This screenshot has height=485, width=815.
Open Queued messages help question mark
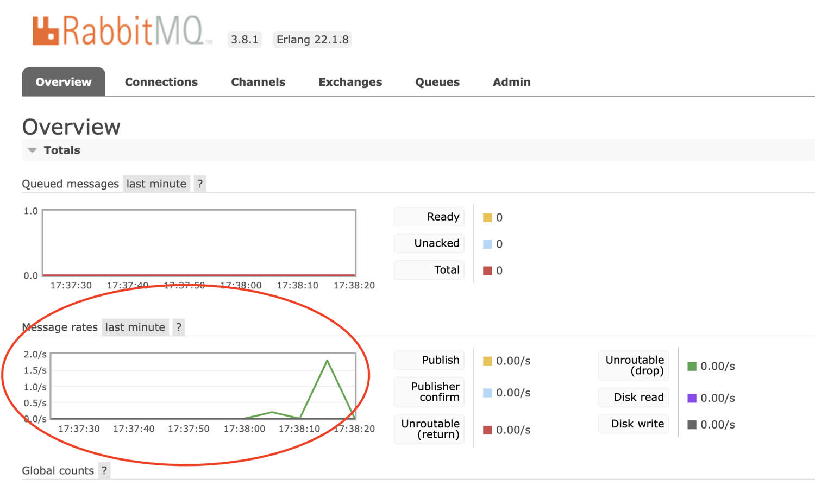(200, 184)
